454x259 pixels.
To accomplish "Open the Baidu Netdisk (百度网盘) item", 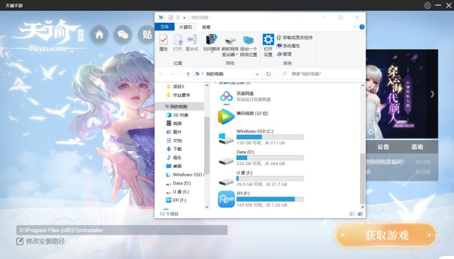I will point(245,96).
